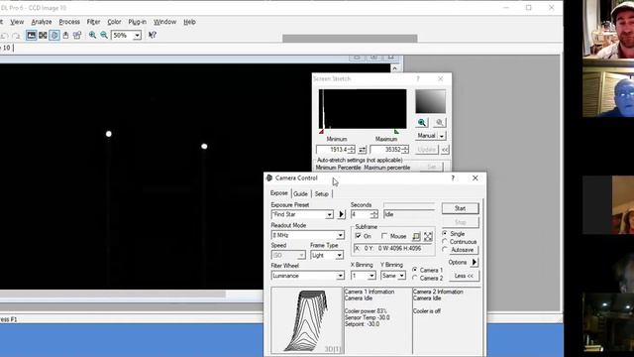
Task: Click the green maximum histogram marker
Action: (396, 132)
